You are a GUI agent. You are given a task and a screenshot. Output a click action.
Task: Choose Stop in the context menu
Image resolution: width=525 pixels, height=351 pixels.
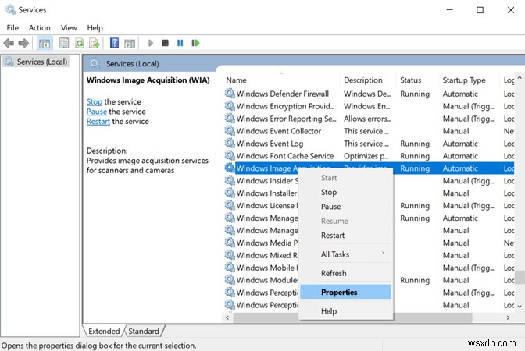(346, 192)
